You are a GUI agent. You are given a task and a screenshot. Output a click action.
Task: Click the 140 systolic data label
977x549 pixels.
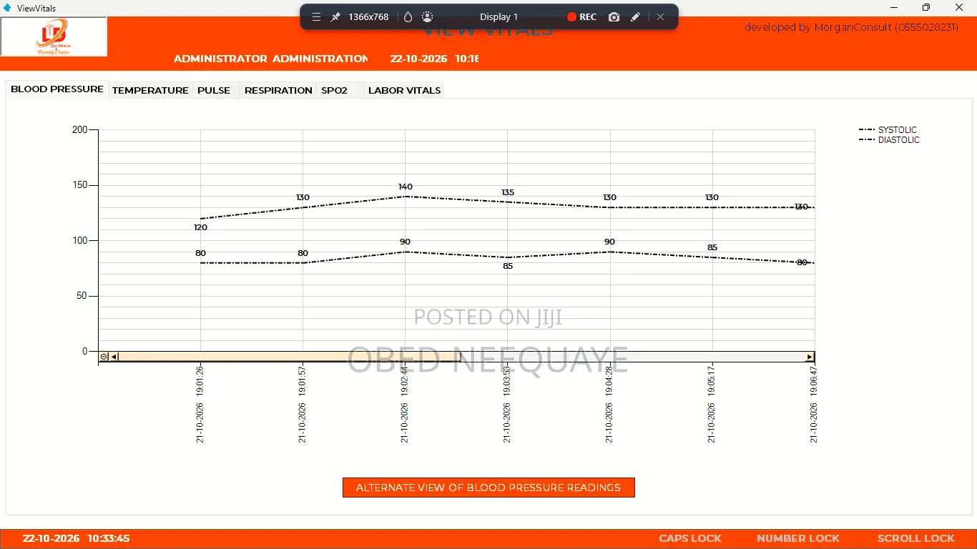point(406,187)
